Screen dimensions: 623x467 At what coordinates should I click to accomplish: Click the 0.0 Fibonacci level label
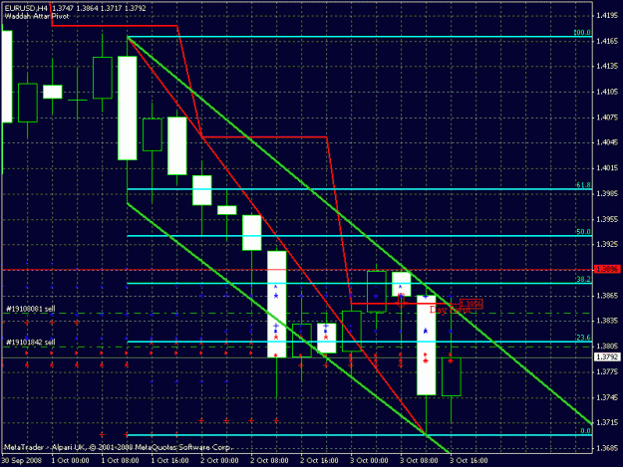click(585, 431)
